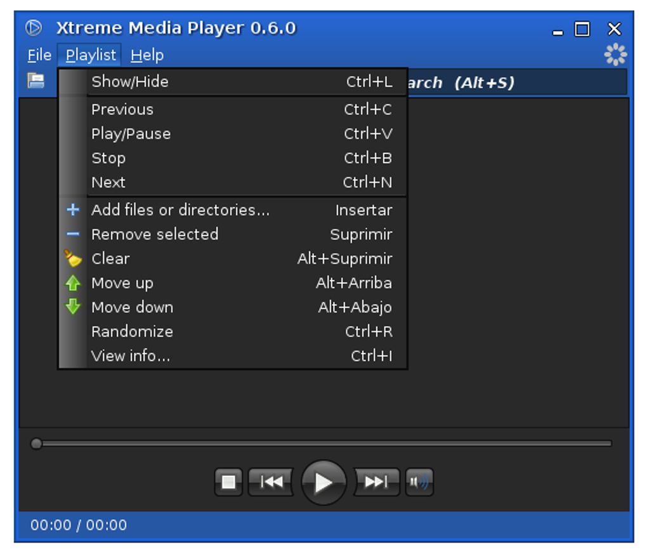
Task: Click the playlist toggle icon in toolbar
Action: tap(36, 81)
